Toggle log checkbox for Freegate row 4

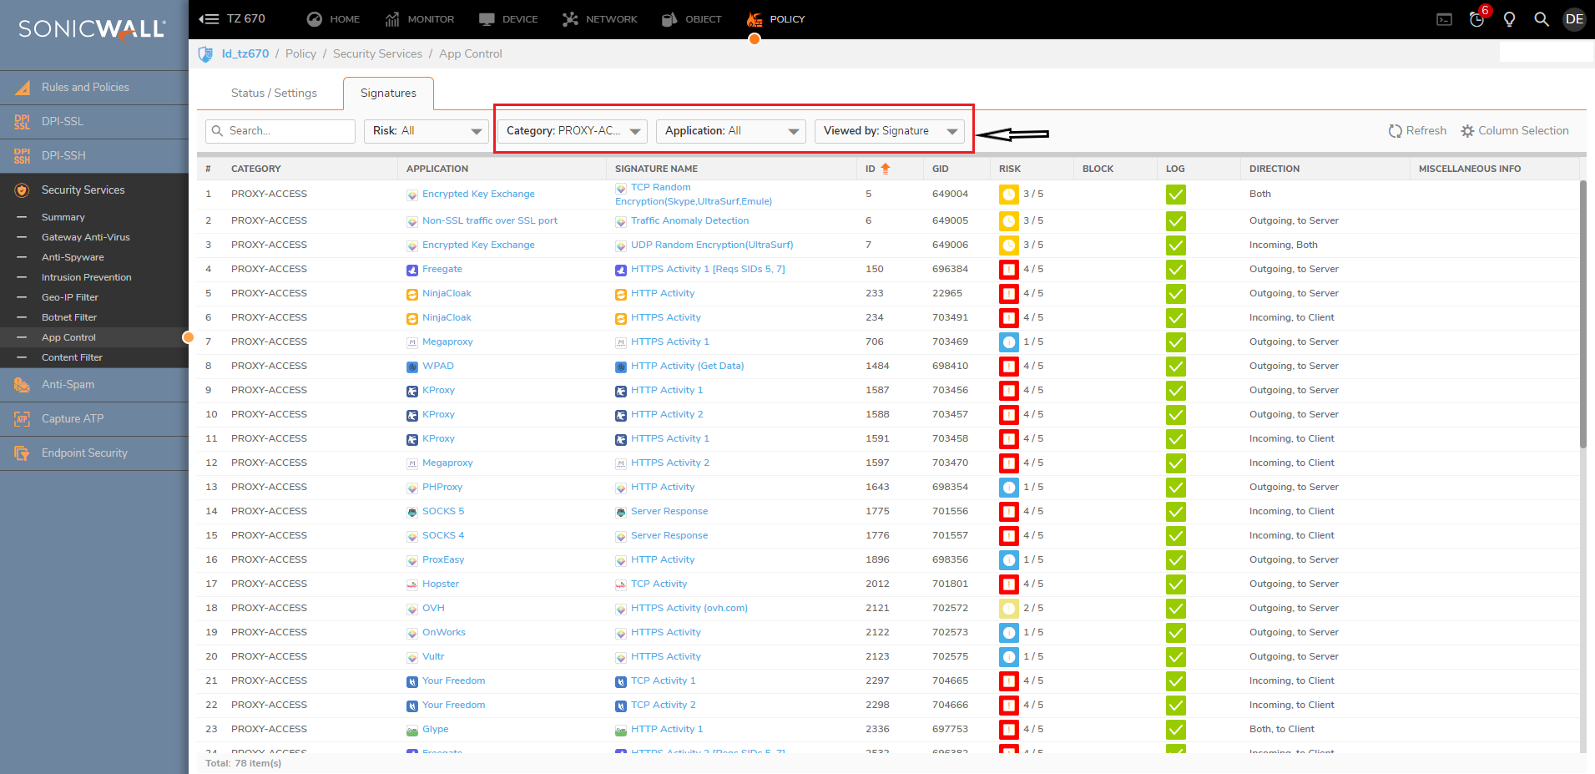(x=1175, y=270)
